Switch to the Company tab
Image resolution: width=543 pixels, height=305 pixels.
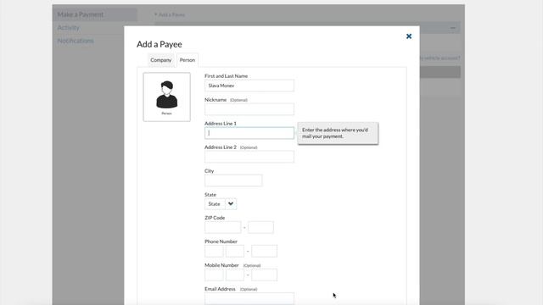[161, 60]
